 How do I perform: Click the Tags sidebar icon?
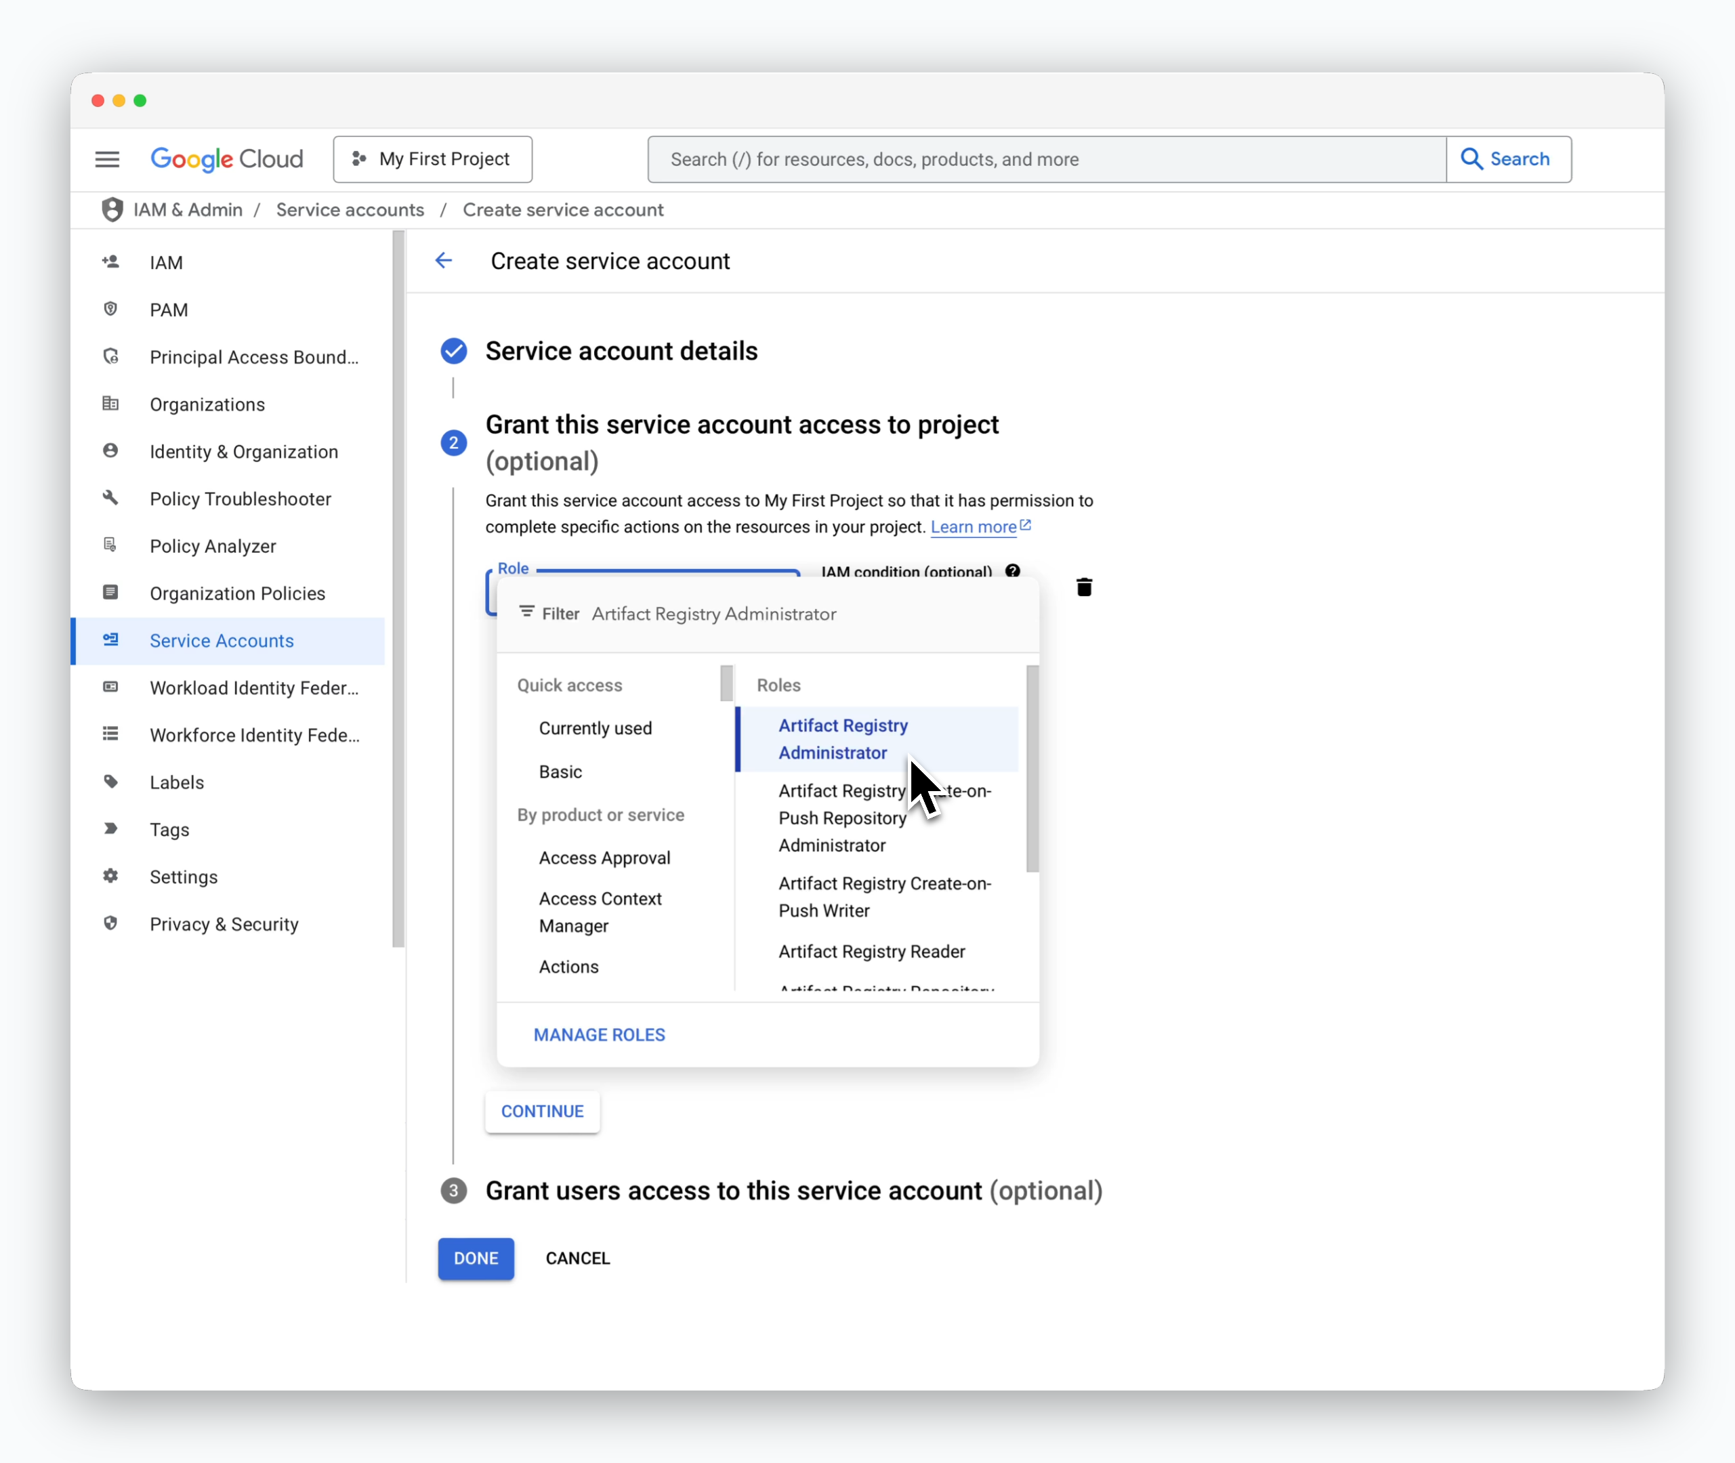point(110,829)
